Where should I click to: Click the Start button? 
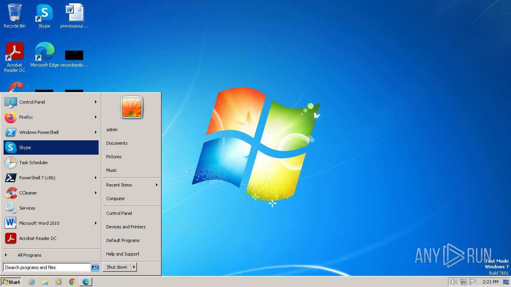(x=11, y=282)
